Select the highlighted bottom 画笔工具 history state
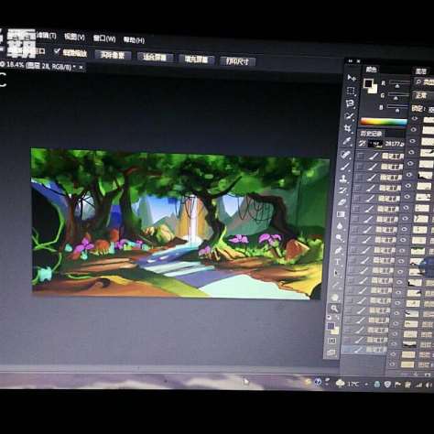The height and width of the screenshot is (434, 434). [x=363, y=350]
